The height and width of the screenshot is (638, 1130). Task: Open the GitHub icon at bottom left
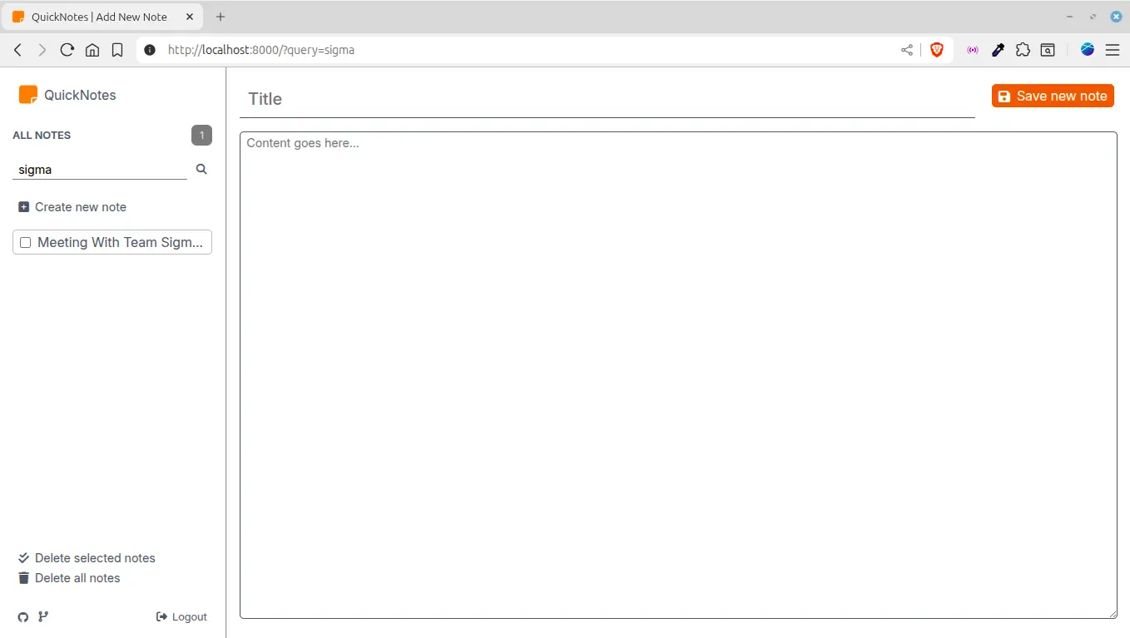[22, 616]
